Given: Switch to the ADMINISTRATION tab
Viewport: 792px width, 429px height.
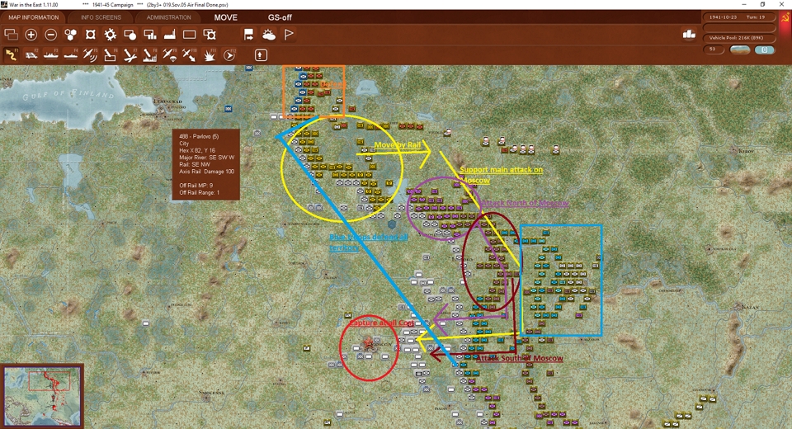Looking at the screenshot, I should [x=168, y=17].
